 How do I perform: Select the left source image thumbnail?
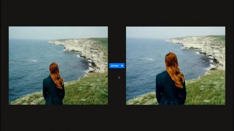[x=58, y=65]
